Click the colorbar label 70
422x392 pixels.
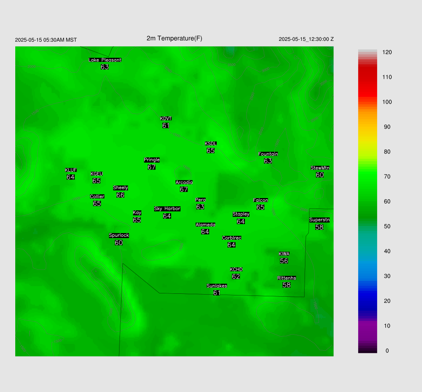click(387, 177)
